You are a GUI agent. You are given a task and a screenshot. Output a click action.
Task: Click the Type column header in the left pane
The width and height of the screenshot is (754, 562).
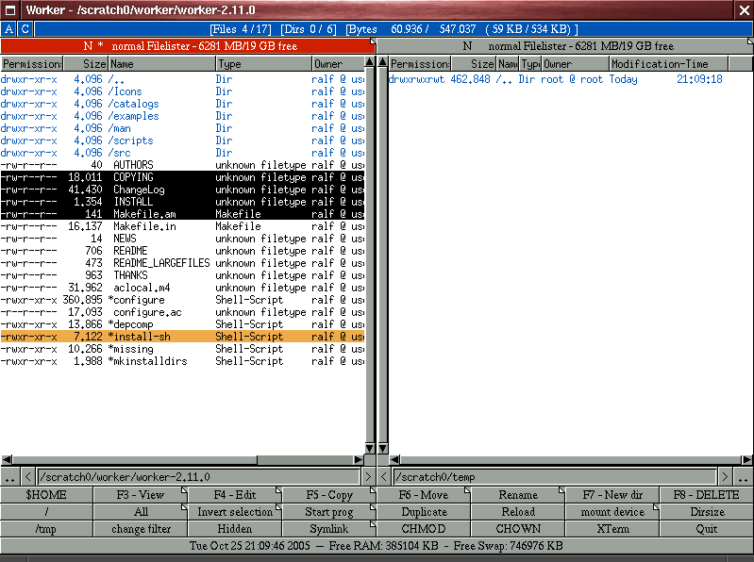(263, 64)
